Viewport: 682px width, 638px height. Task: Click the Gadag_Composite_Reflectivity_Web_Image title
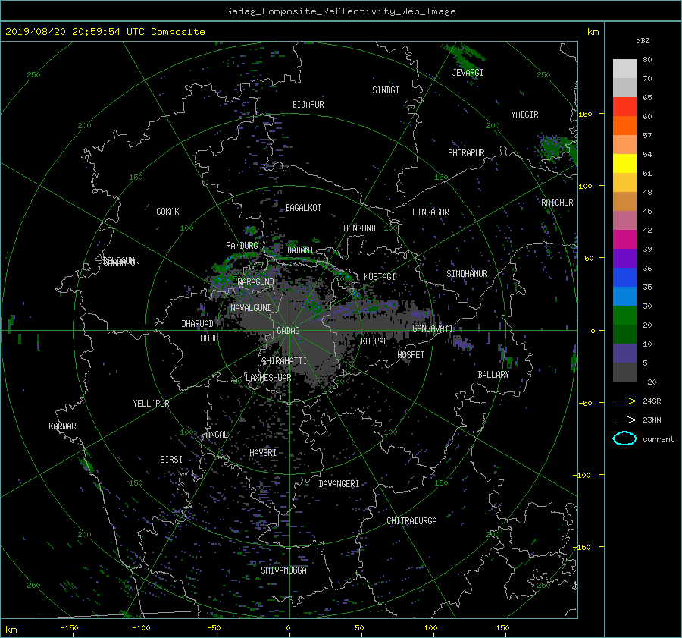340,11
